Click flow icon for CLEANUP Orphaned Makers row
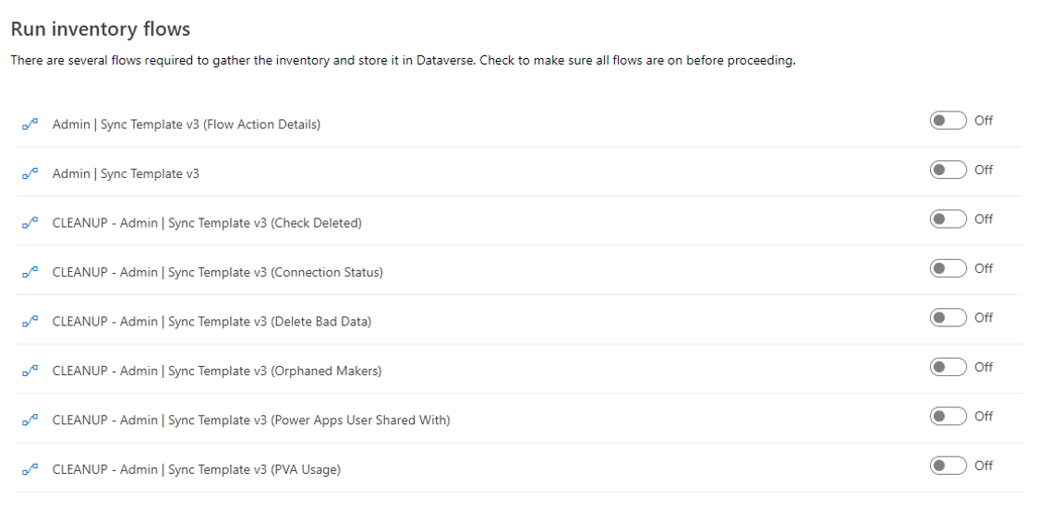The height and width of the screenshot is (520, 1038). click(x=30, y=372)
